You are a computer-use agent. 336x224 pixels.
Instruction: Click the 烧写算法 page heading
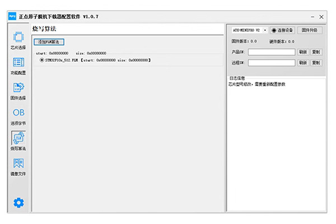point(44,29)
